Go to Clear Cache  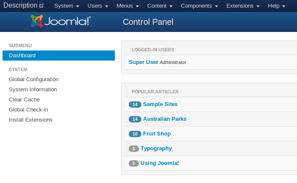[x=24, y=100]
